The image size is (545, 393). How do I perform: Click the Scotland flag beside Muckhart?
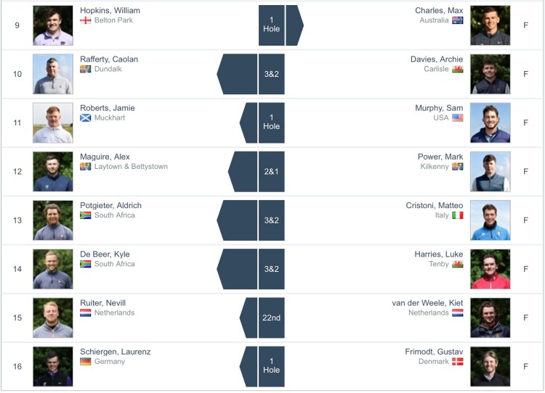86,117
